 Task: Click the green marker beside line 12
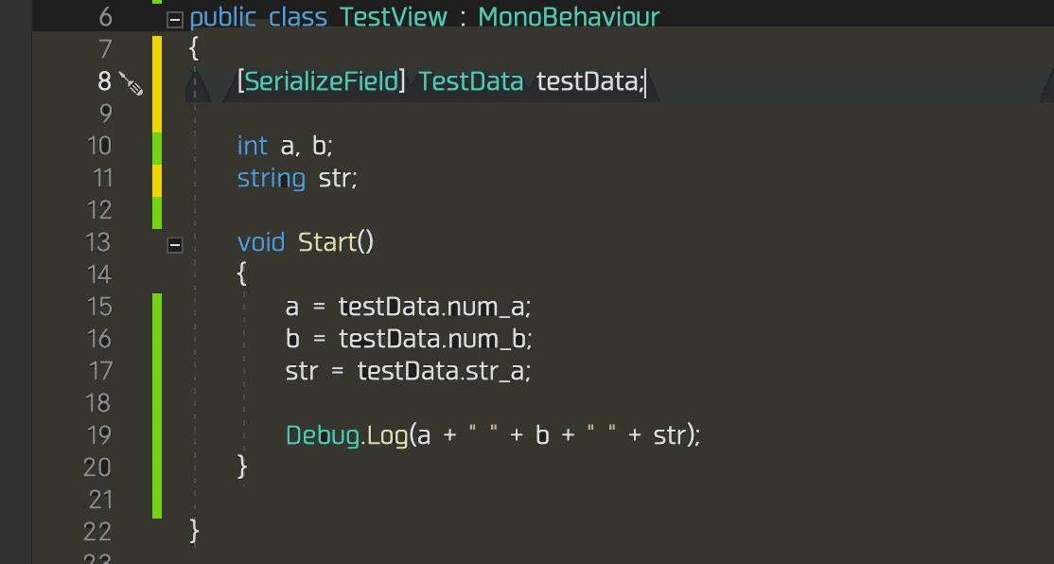[156, 210]
